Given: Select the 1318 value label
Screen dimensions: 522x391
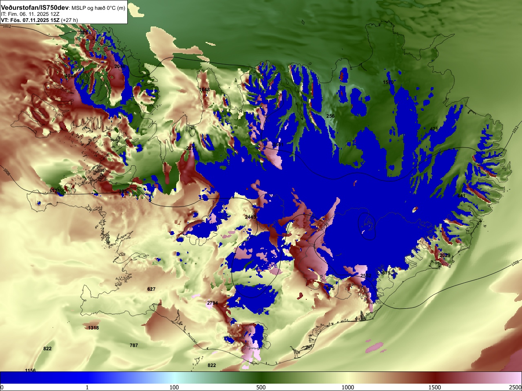Looking at the screenshot, I should 93,328.
